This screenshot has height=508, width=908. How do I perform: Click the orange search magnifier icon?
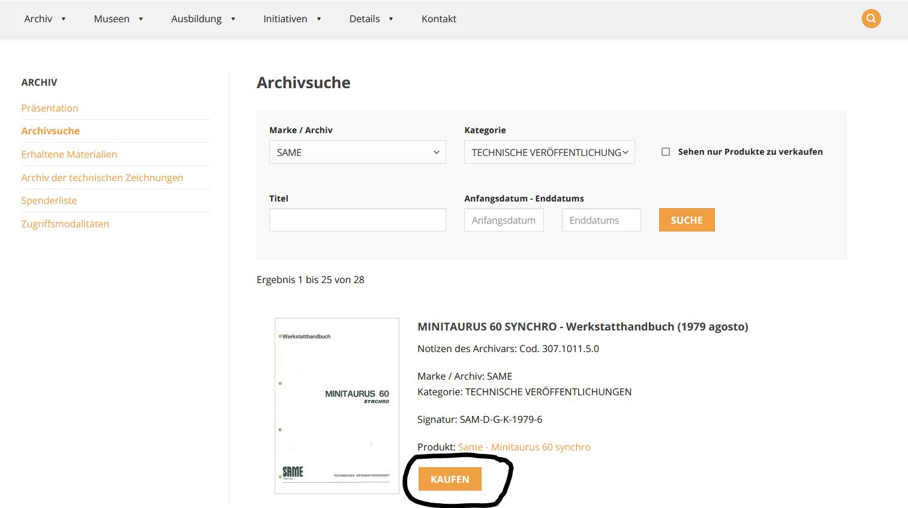871,19
